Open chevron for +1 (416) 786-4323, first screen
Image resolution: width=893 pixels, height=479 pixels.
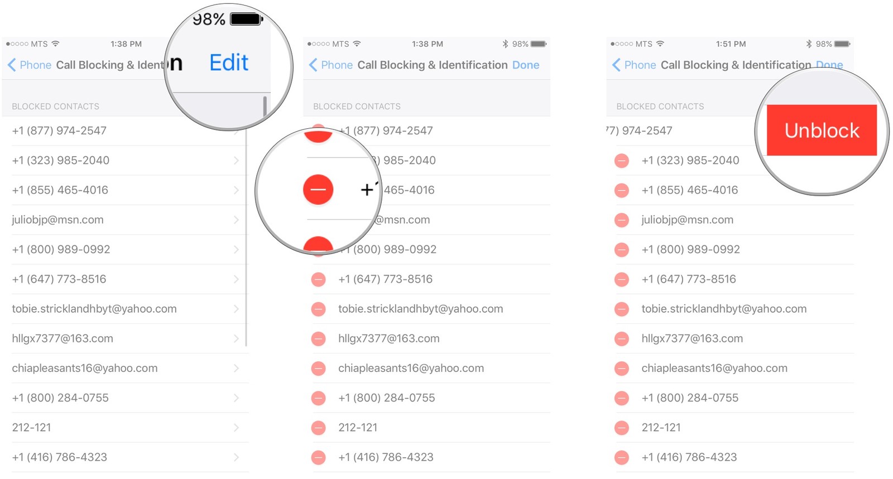pyautogui.click(x=237, y=457)
